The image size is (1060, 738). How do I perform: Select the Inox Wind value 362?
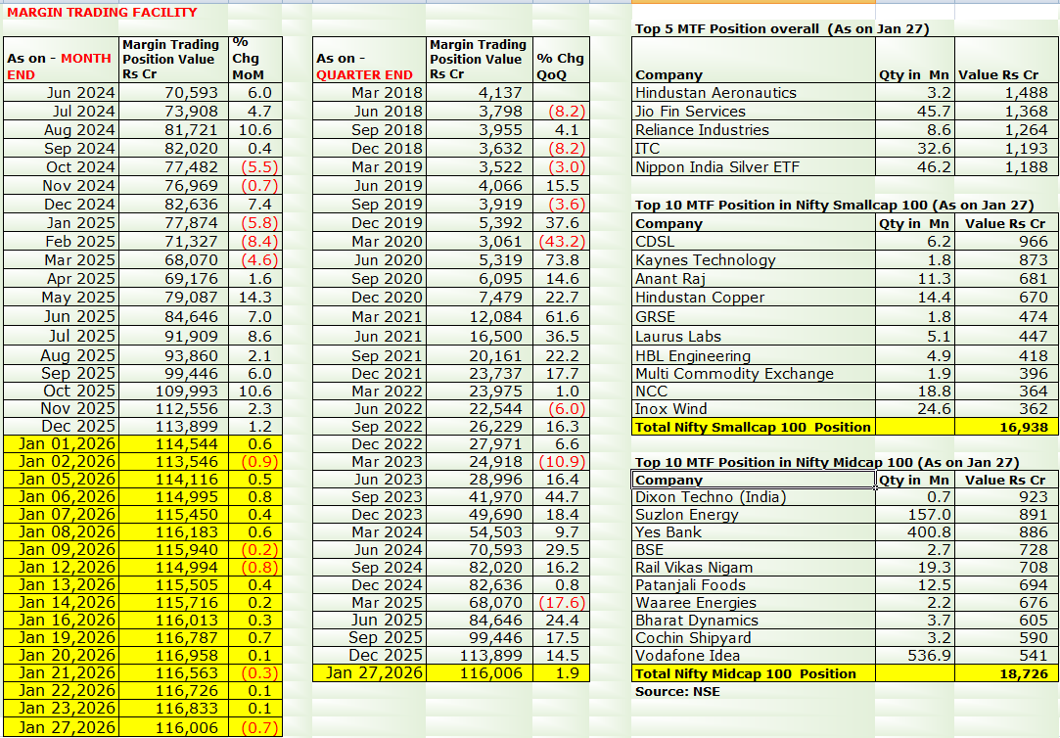pyautogui.click(x=1006, y=409)
